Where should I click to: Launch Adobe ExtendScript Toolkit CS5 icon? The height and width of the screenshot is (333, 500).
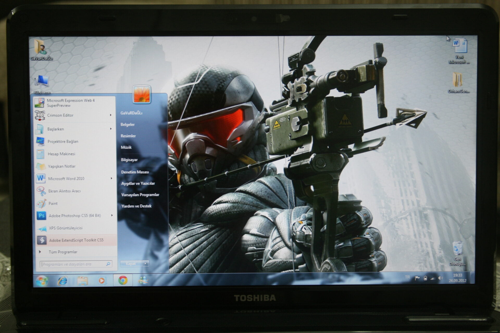pos(42,240)
